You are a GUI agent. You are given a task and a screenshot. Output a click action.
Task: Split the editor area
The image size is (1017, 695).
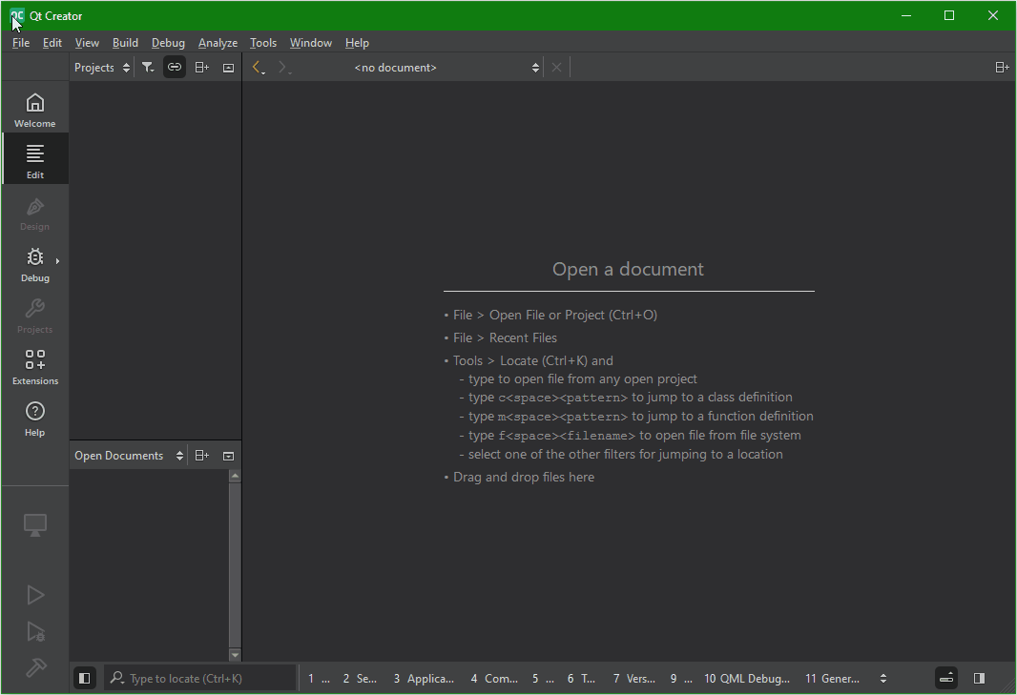(x=1002, y=68)
